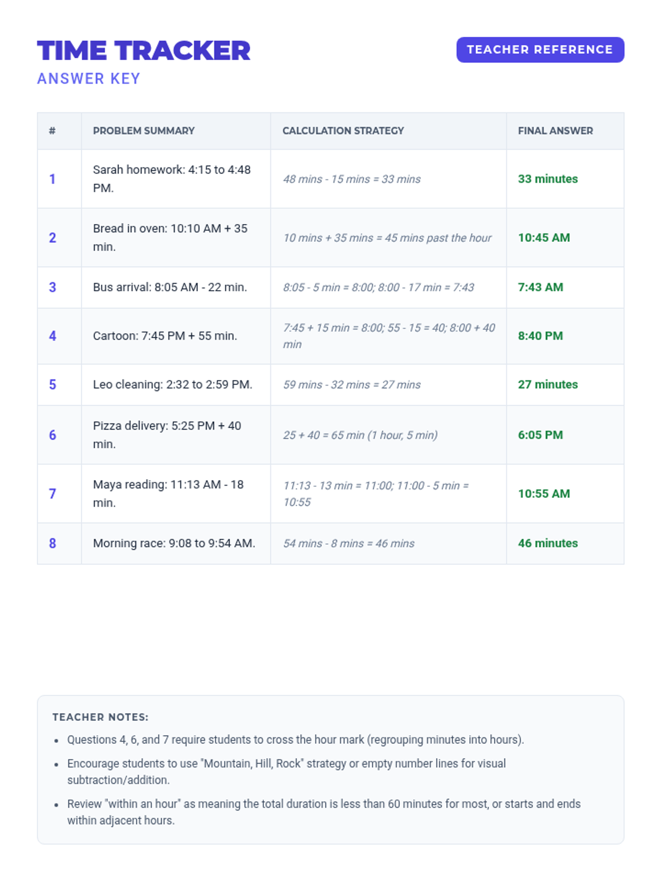Image resolution: width=661 pixels, height=881 pixels.
Task: Click the Time Tracker title
Action: pos(144,51)
